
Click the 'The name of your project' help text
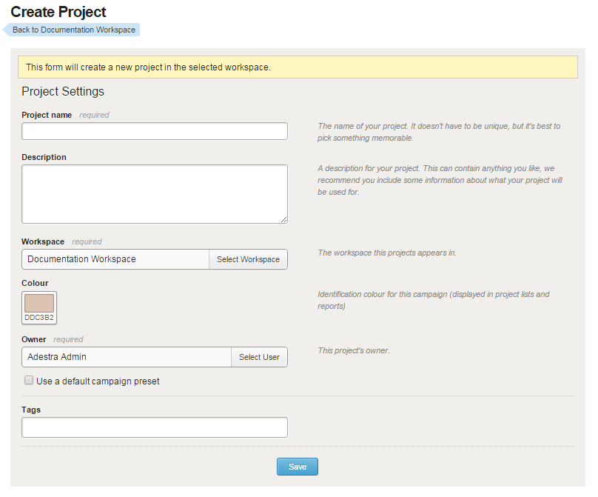(x=439, y=132)
